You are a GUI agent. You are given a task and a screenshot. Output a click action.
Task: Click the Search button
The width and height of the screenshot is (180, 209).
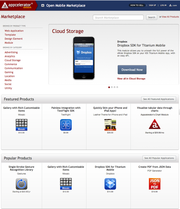(152, 17)
